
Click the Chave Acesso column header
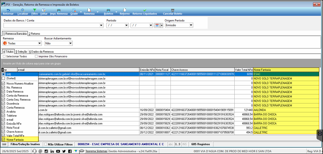[202, 70]
